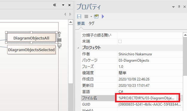The width and height of the screenshot is (187, 111).
Task: Click the element properties dialog icon
Action: (96, 16)
